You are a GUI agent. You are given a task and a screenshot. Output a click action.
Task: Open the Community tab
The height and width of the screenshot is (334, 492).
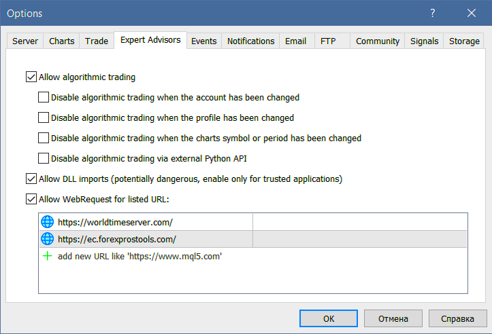click(x=377, y=41)
